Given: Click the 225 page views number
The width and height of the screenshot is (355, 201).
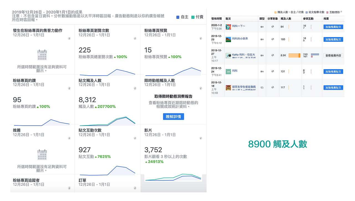Looking at the screenshot, I should [x=85, y=50].
